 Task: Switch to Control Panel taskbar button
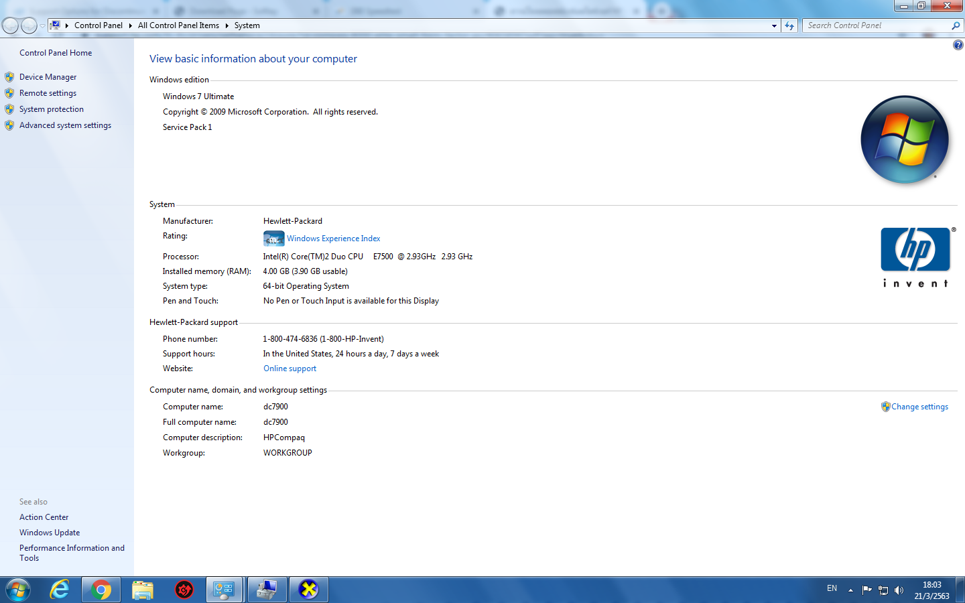[x=224, y=590]
